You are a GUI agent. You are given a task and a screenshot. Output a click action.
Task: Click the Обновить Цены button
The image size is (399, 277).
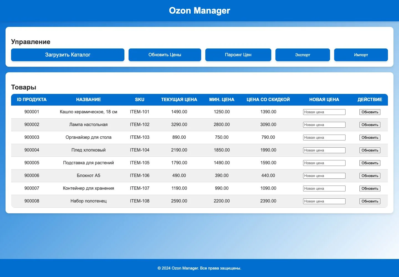[165, 55]
